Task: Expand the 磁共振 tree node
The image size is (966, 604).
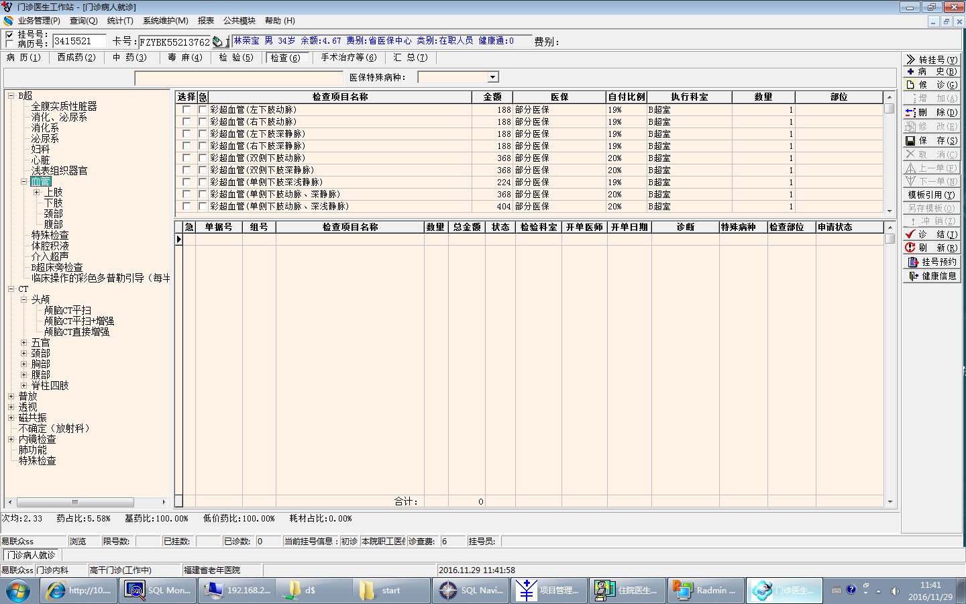Action: (11, 417)
